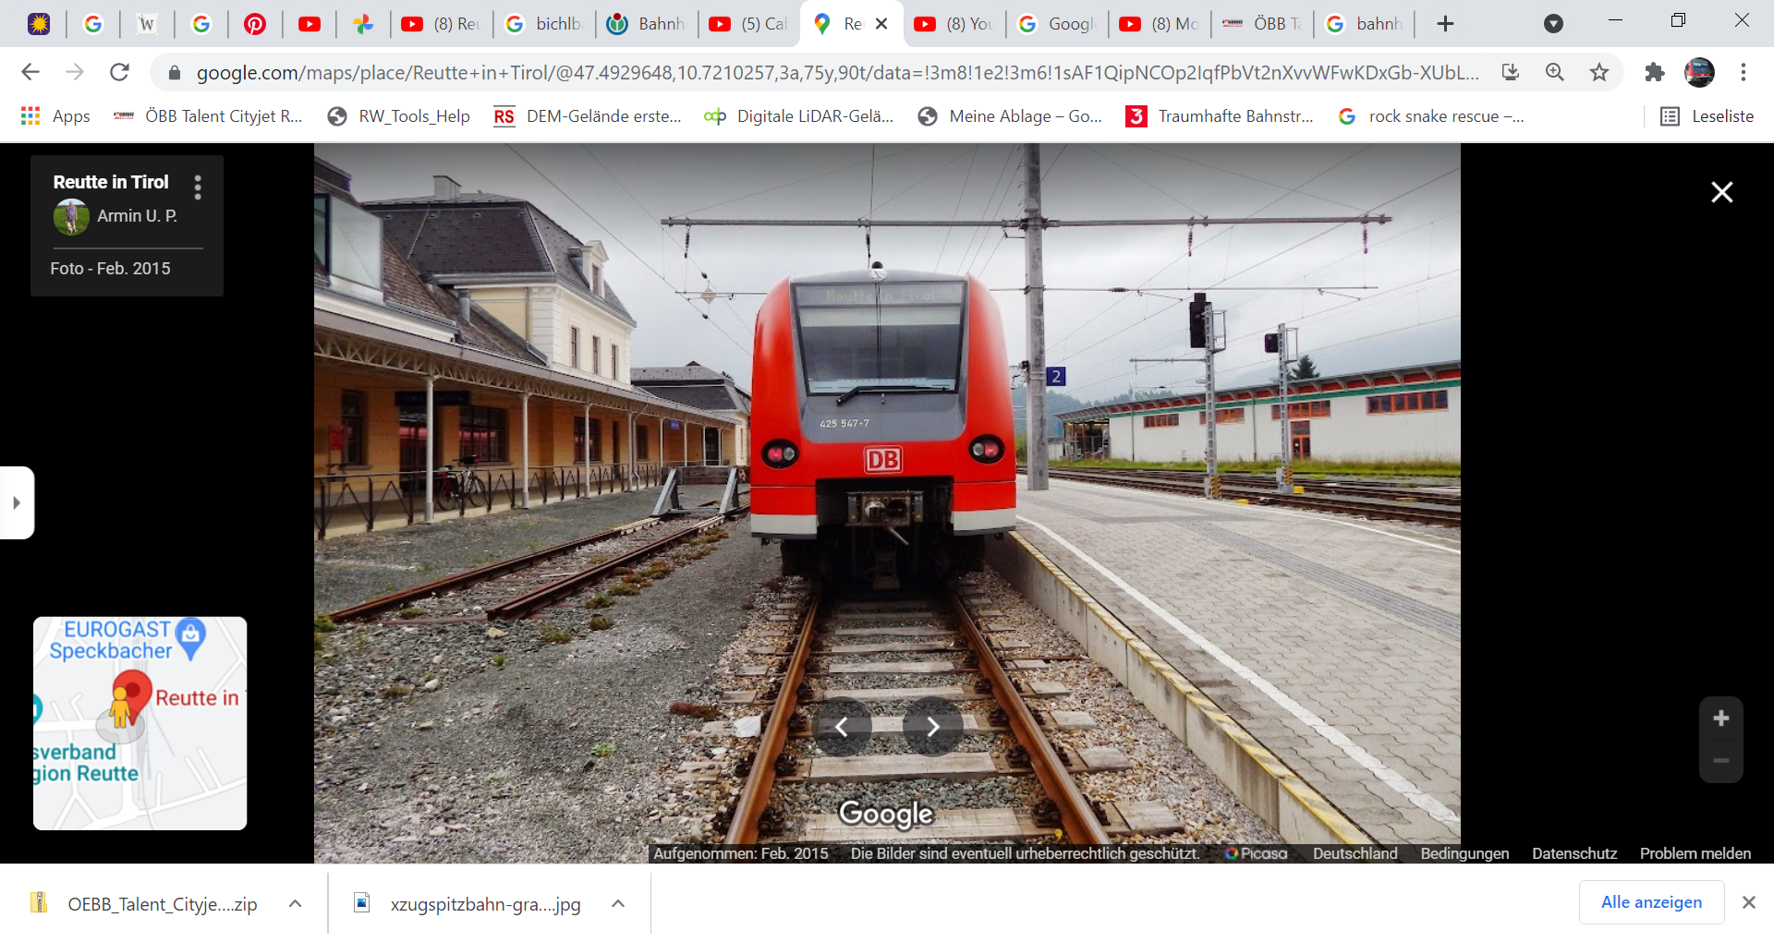Expand options for the OEBB zip download
Viewport: 1774px width, 942px height.
click(296, 904)
